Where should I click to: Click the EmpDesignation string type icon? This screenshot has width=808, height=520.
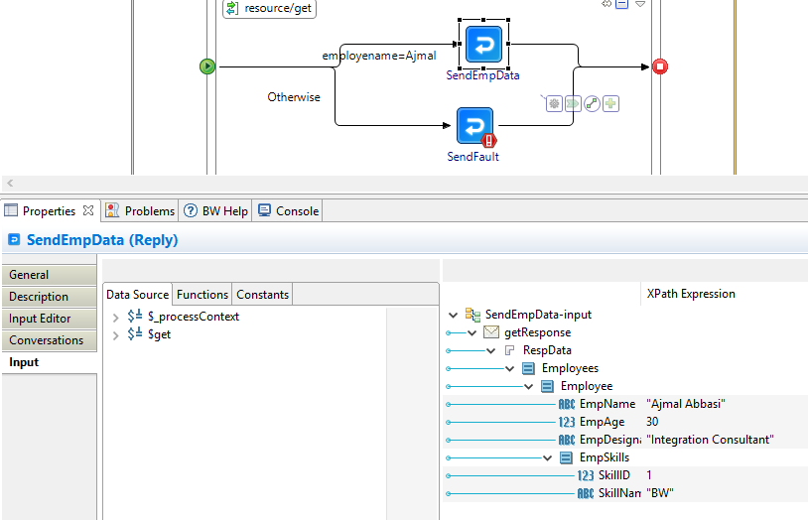point(567,440)
